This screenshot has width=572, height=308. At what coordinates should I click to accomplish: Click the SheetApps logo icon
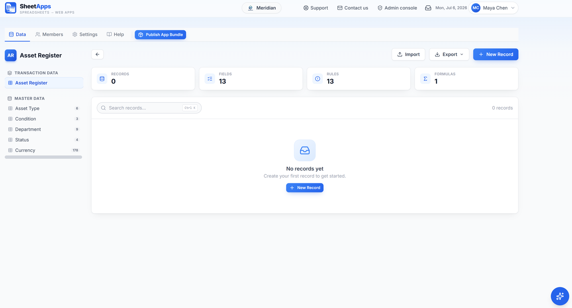tap(11, 8)
